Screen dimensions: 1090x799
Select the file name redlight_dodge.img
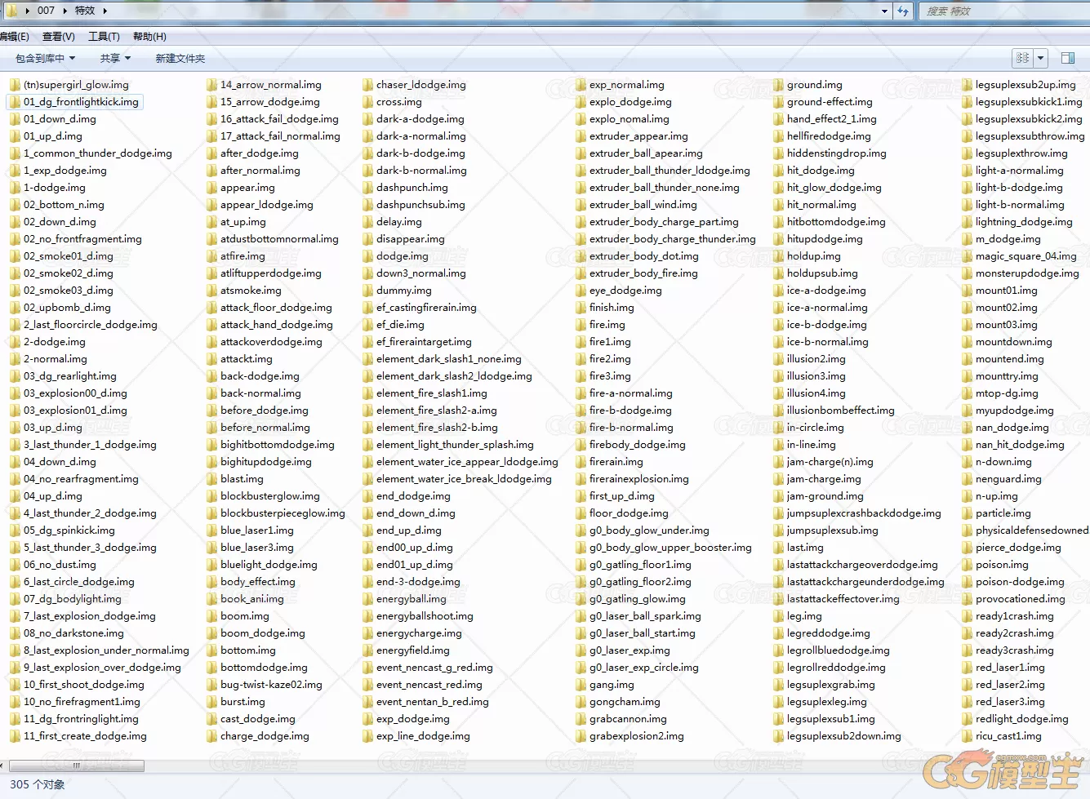[1021, 719]
